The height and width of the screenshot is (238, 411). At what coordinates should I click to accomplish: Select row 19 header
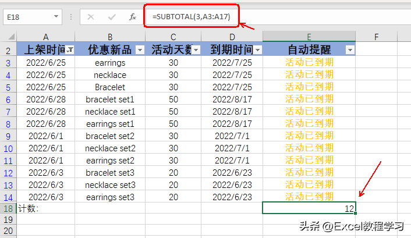click(x=8, y=219)
